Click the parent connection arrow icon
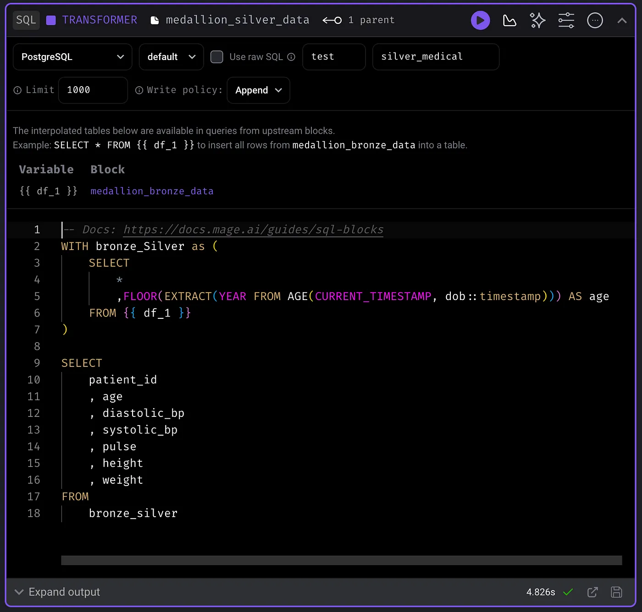The image size is (642, 612). pyautogui.click(x=332, y=20)
